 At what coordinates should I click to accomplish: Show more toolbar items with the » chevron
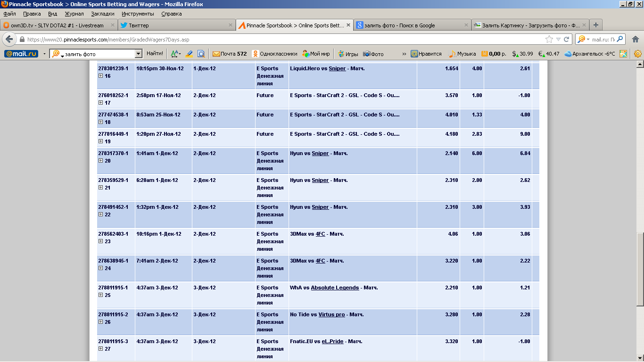tap(404, 54)
